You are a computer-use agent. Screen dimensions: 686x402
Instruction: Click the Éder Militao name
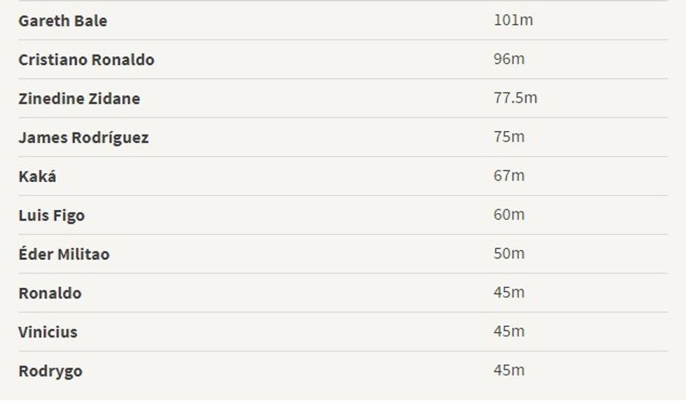(64, 254)
